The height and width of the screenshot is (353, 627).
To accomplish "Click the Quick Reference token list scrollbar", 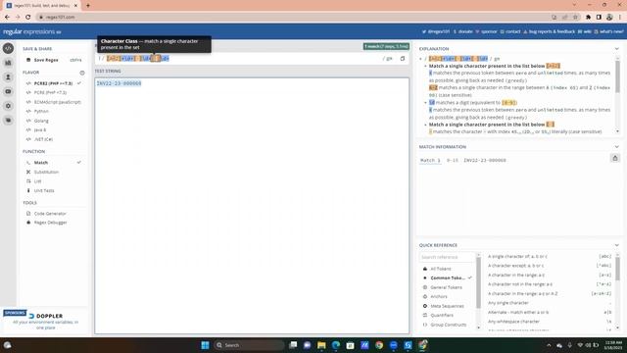I will click(618, 268).
